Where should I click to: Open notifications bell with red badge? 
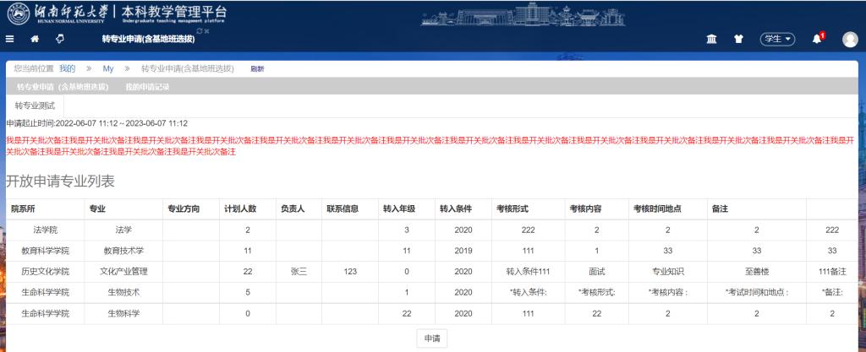click(x=818, y=39)
